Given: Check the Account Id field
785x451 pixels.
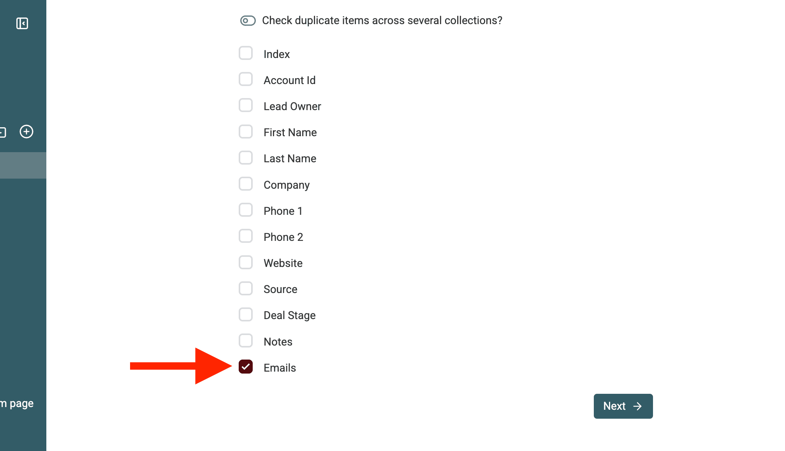Looking at the screenshot, I should [x=246, y=79].
